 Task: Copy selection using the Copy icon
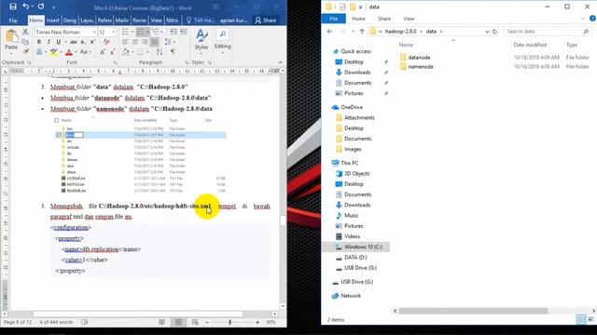tap(25, 42)
